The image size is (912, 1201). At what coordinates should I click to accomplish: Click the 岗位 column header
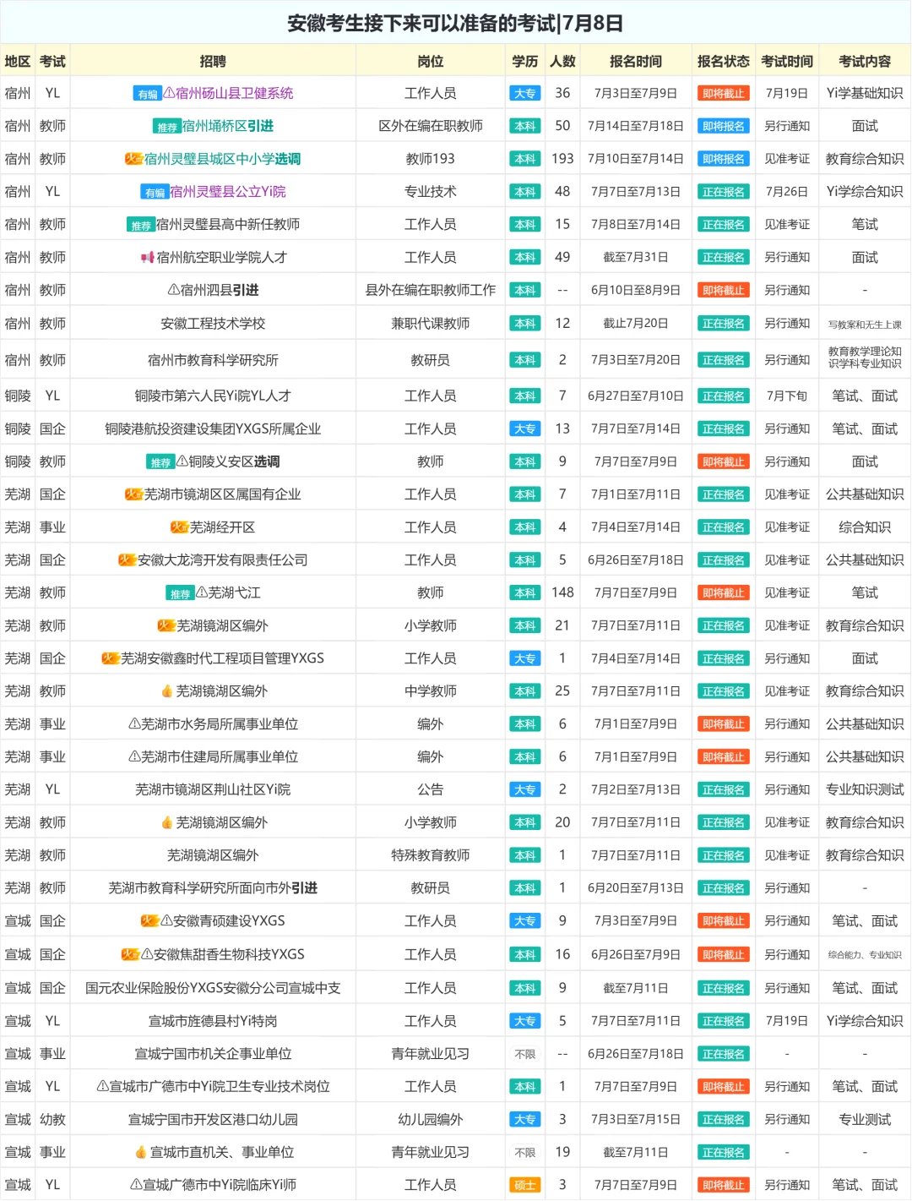pos(431,61)
